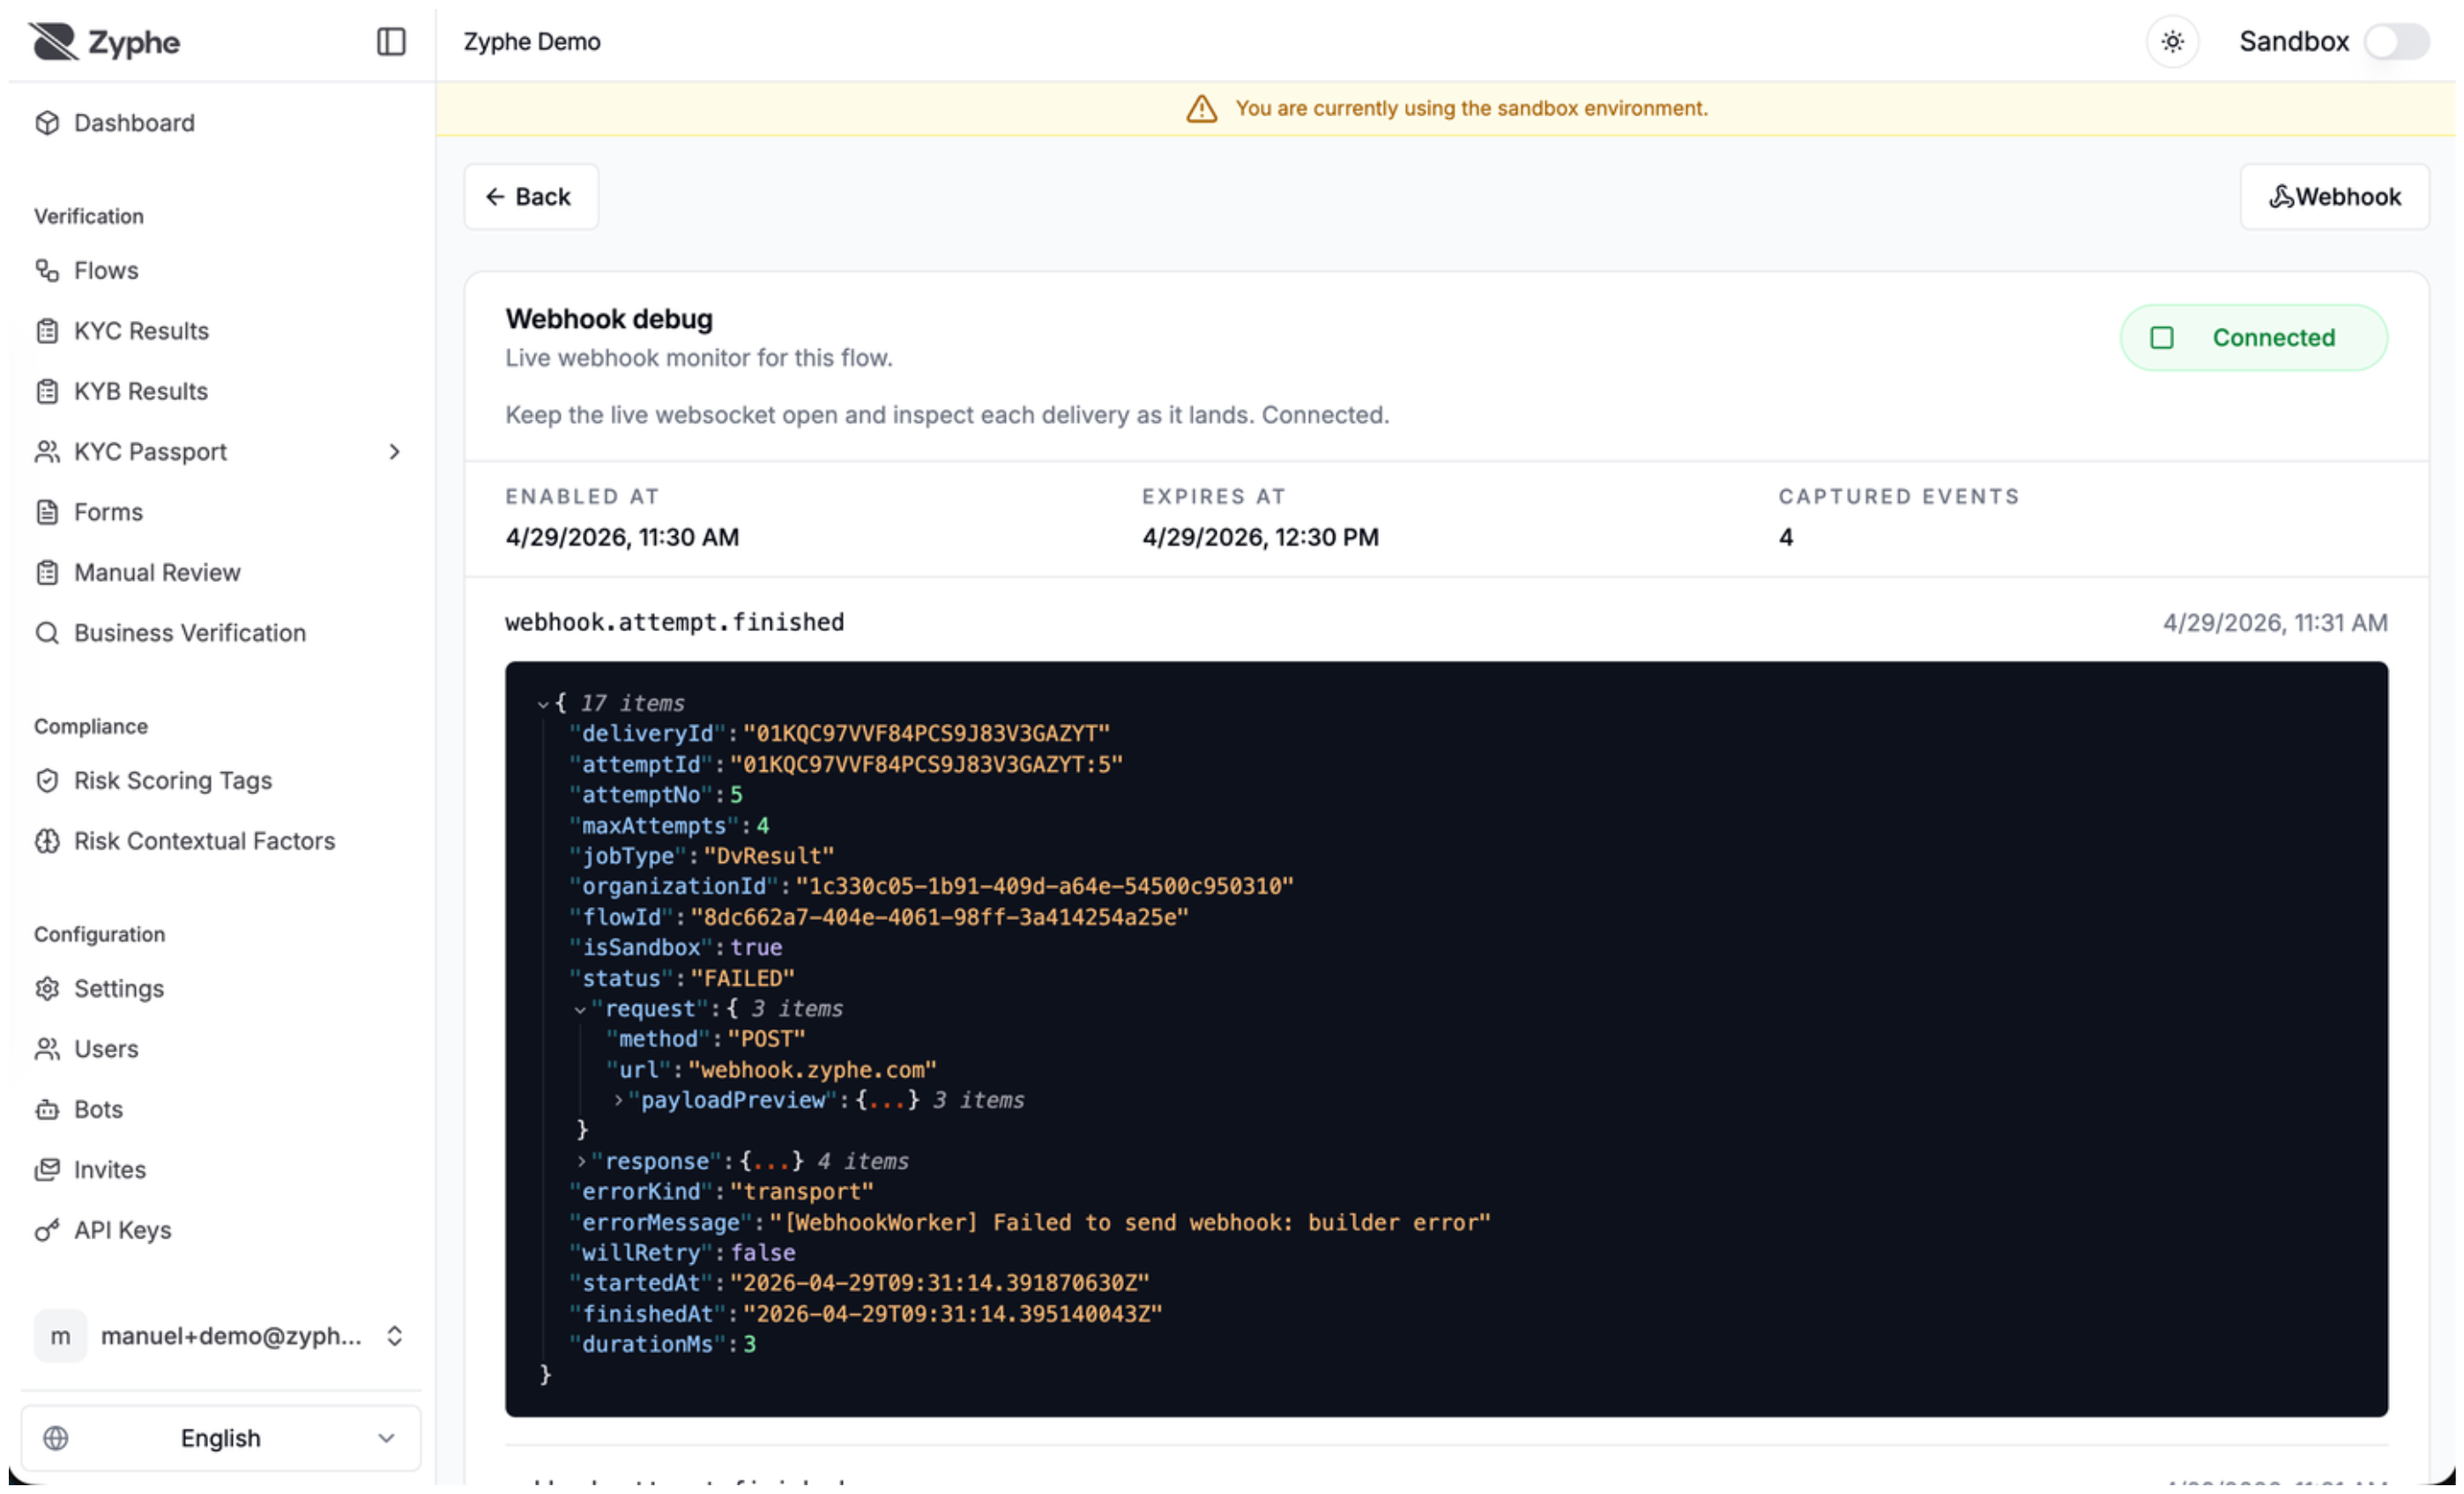Click the Connected status button
The image size is (2464, 1494).
pos(2253,338)
